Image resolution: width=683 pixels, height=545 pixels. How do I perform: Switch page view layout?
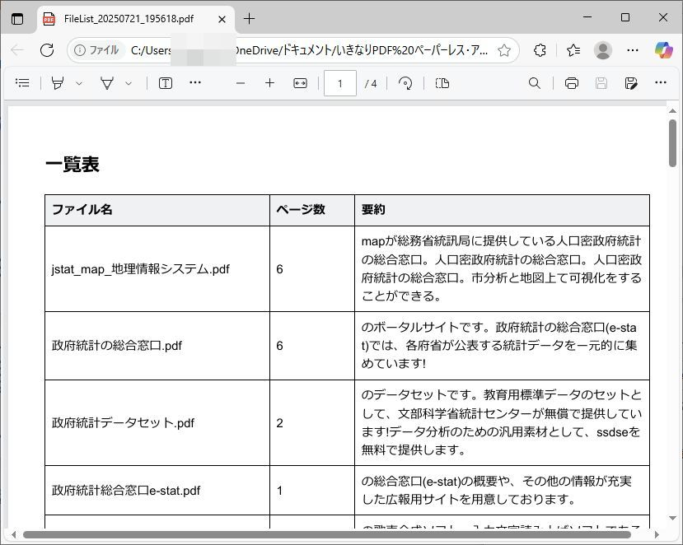click(442, 83)
